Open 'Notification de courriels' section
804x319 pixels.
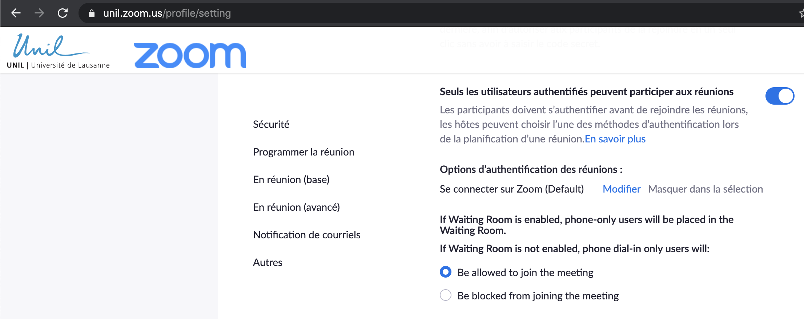[x=306, y=235]
